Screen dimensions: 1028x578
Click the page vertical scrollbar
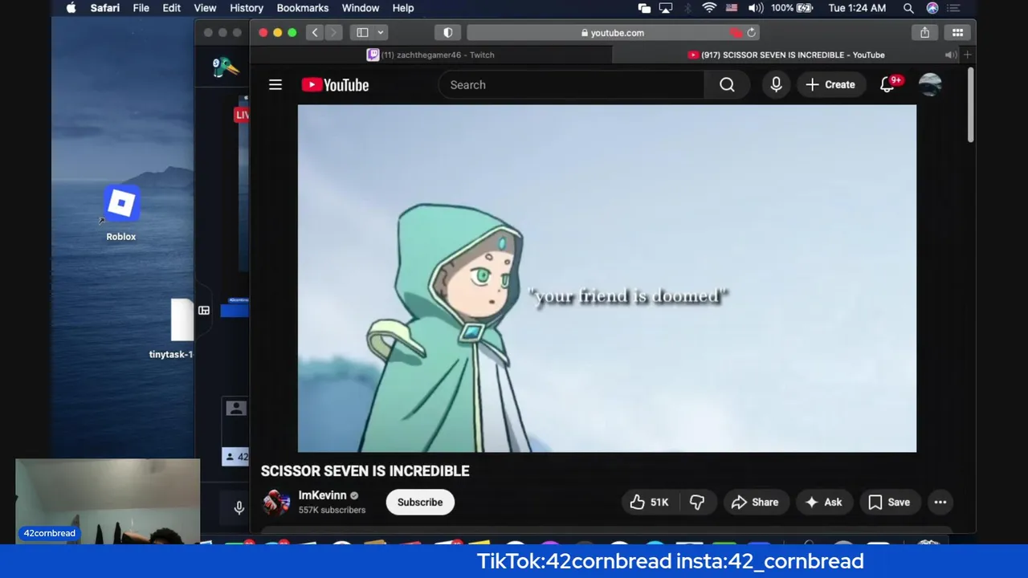coord(970,106)
